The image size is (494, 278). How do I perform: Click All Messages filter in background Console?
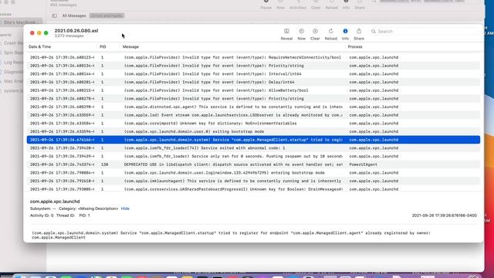pyautogui.click(x=74, y=15)
